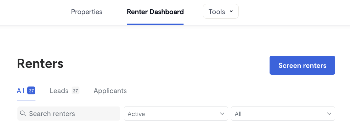
Task: Expand the All filter combo box
Action: [283, 114]
